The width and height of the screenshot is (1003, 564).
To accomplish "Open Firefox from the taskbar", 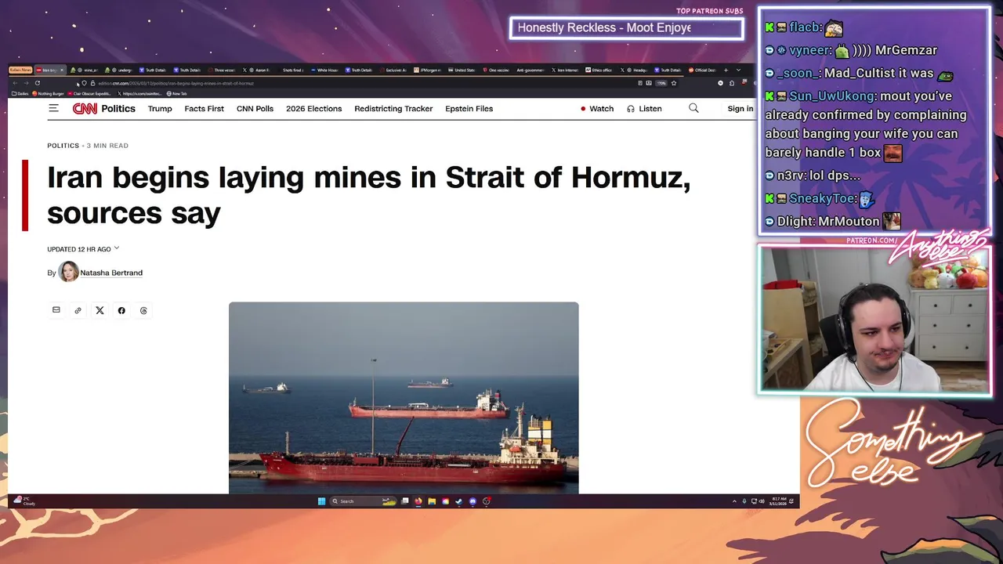I will [x=418, y=501].
